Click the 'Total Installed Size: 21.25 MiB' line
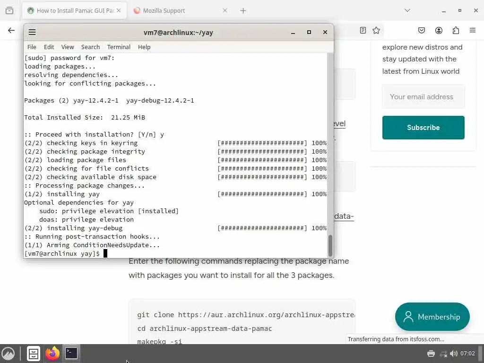Screen dimensions: 484x363 point(85,117)
